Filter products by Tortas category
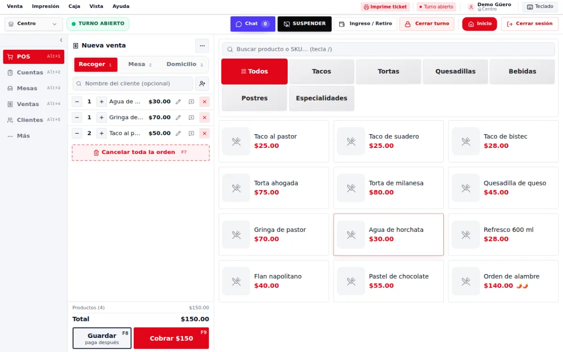Image resolution: width=563 pixels, height=352 pixels. click(388, 71)
